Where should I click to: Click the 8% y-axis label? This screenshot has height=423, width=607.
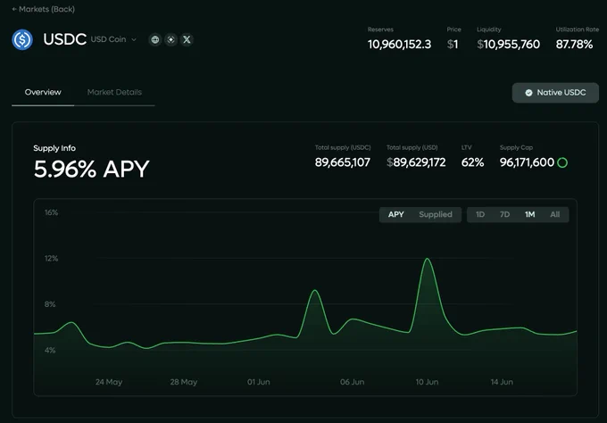tap(50, 304)
